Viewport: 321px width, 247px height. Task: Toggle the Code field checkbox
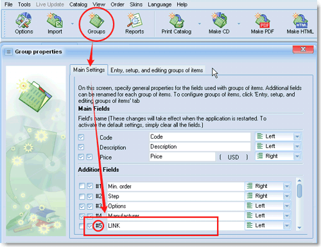click(81, 137)
